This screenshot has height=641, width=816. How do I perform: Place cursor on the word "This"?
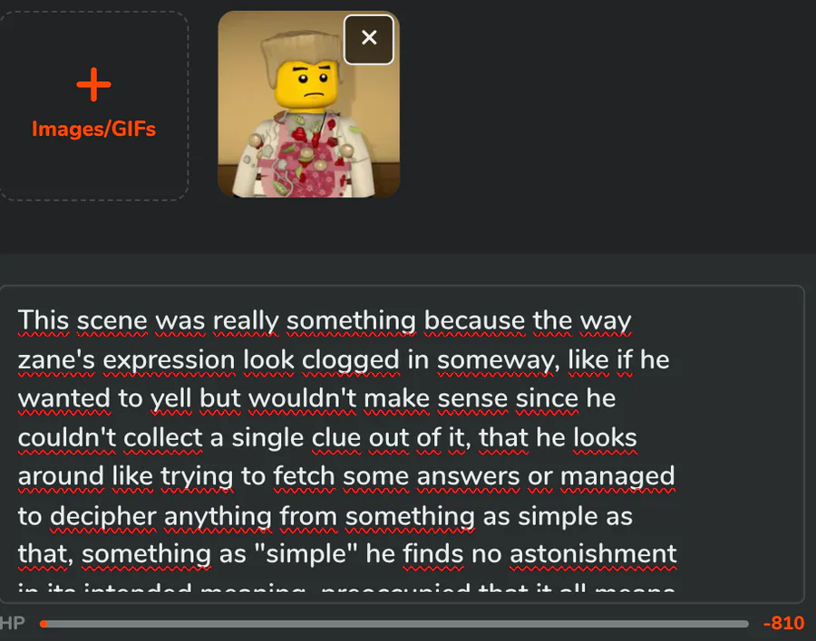(x=44, y=320)
